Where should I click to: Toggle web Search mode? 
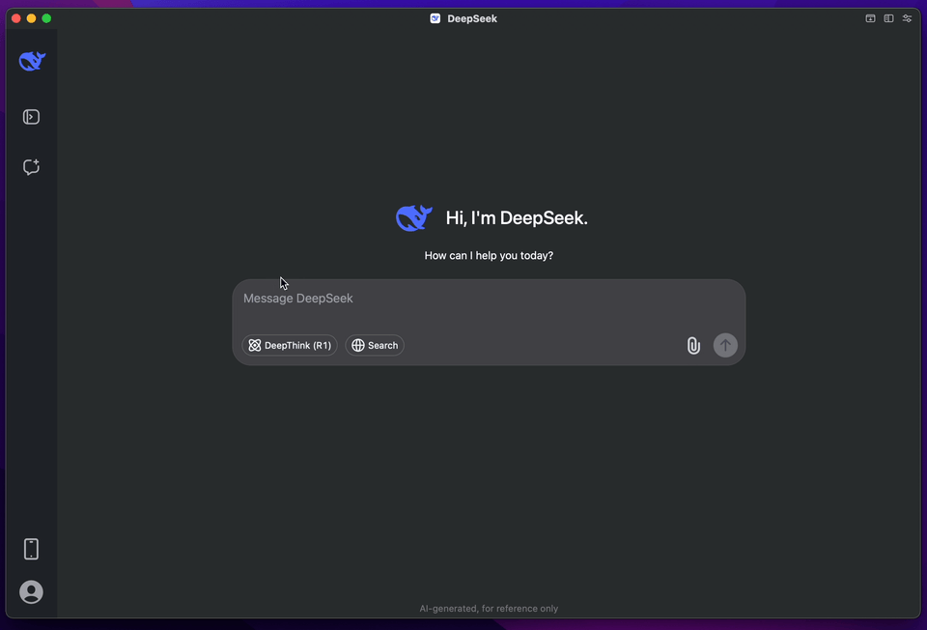click(375, 346)
